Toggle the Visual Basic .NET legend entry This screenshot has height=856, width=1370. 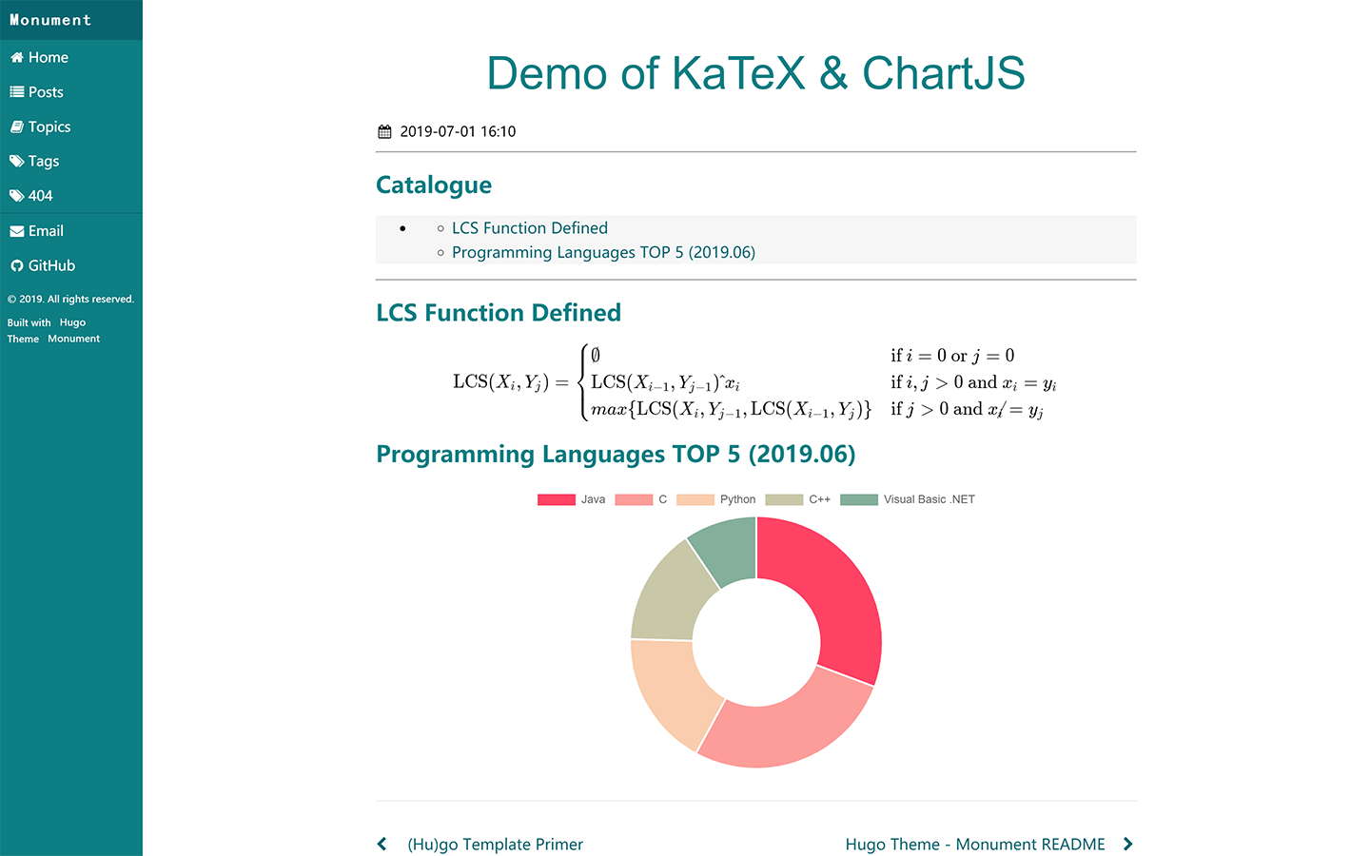(x=908, y=499)
